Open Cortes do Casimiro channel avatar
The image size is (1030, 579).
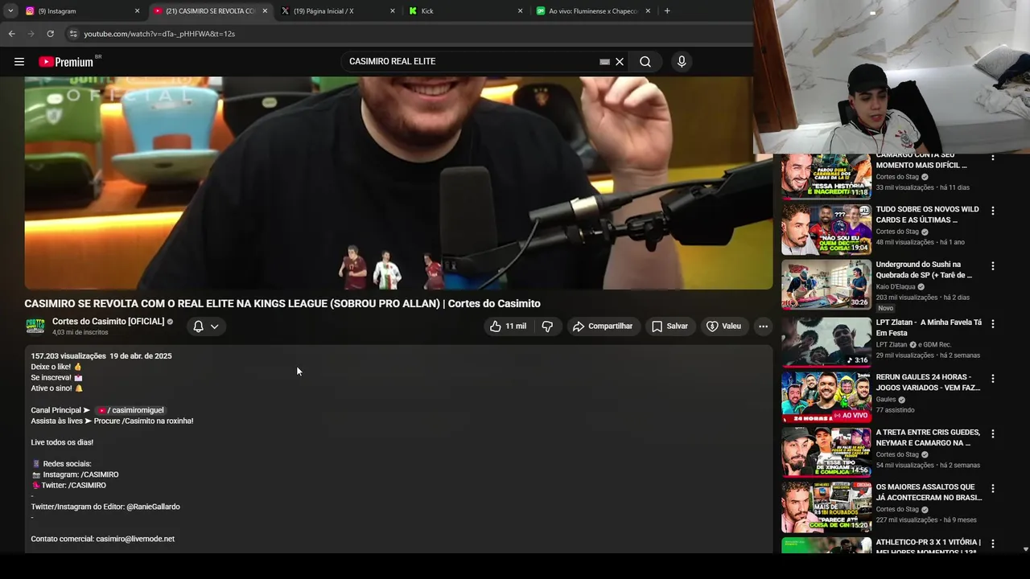click(35, 326)
